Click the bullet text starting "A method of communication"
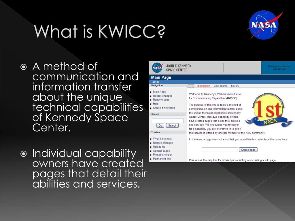This screenshot has height=221, width=295. [x=88, y=97]
